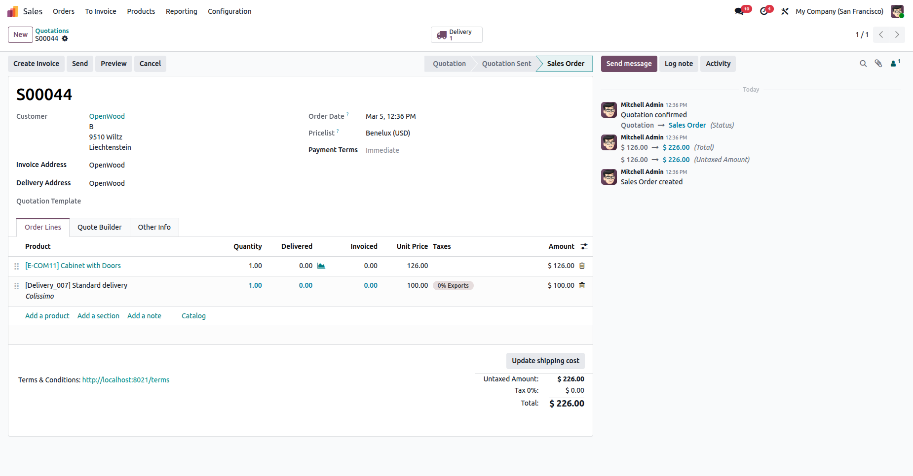Image resolution: width=913 pixels, height=476 pixels.
Task: Click the gear icon next to S00044
Action: click(x=65, y=38)
